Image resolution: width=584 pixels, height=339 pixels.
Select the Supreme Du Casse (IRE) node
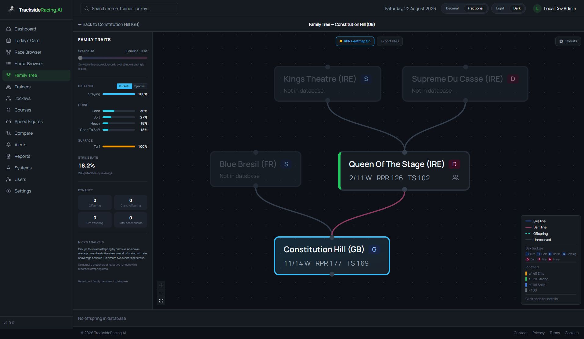point(465,84)
